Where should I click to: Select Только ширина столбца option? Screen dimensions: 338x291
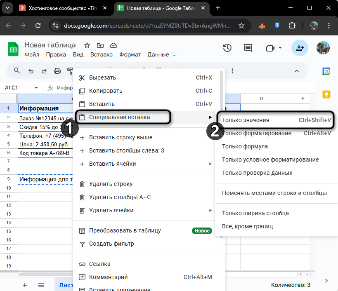coord(277,213)
